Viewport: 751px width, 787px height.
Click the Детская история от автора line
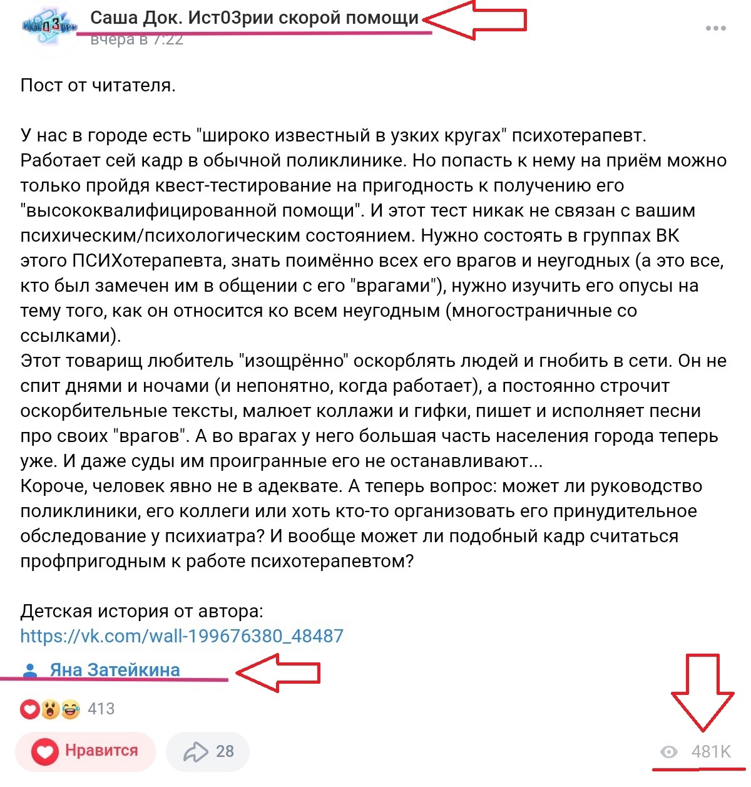coord(142,611)
